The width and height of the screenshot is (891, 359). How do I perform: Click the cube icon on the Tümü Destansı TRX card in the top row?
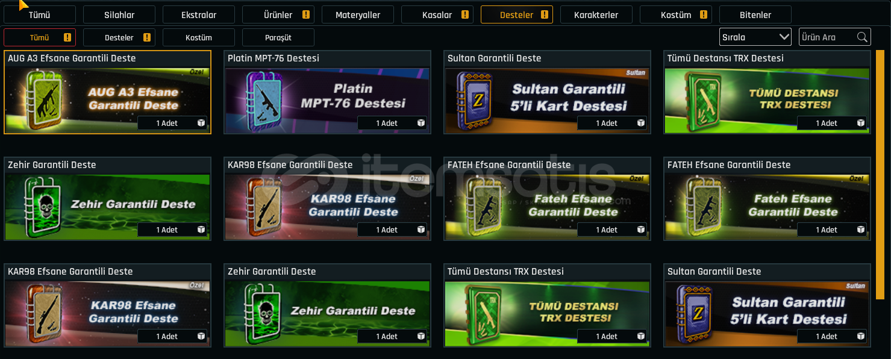861,123
